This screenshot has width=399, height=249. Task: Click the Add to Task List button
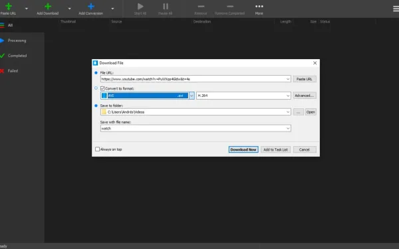tap(275, 149)
